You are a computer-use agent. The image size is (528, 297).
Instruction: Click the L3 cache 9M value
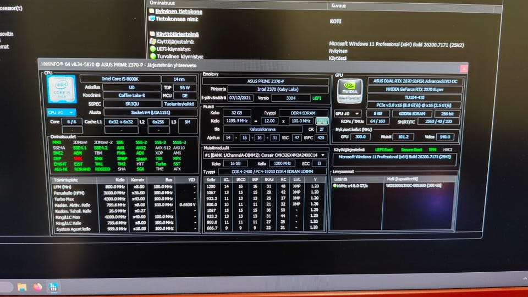point(188,122)
